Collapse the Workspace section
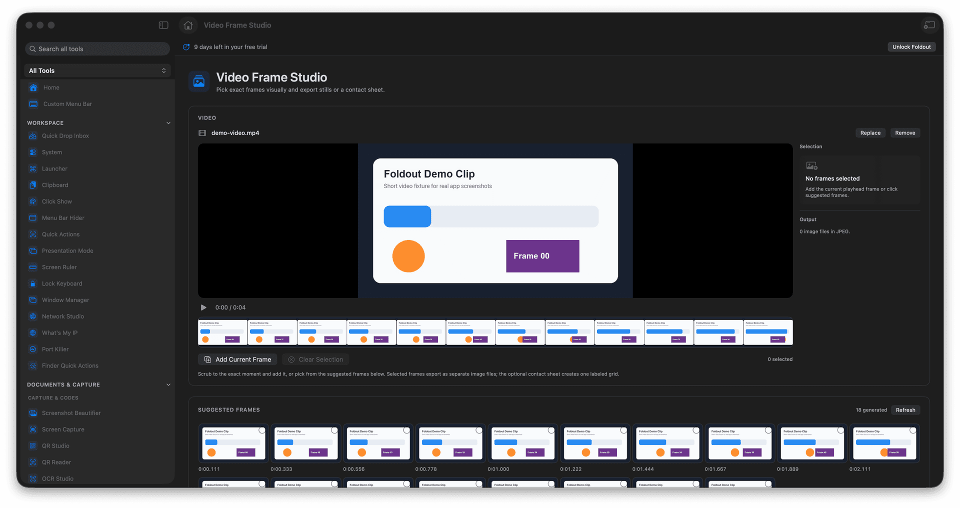Screen dimensions: 960x508 pyautogui.click(x=168, y=123)
